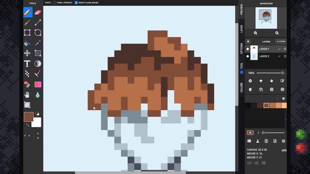This screenshot has width=310, height=174.
Task: Toggle visibility of Layer 1
Action: click(x=248, y=49)
